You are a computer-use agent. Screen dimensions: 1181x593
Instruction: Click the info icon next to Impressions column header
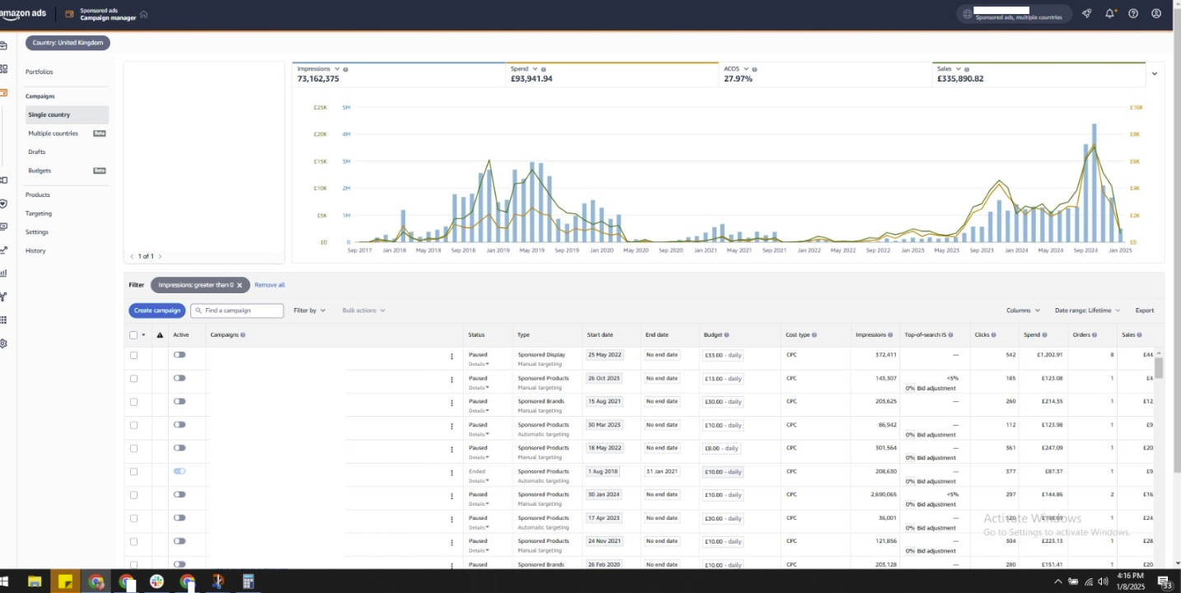pyautogui.click(x=890, y=335)
